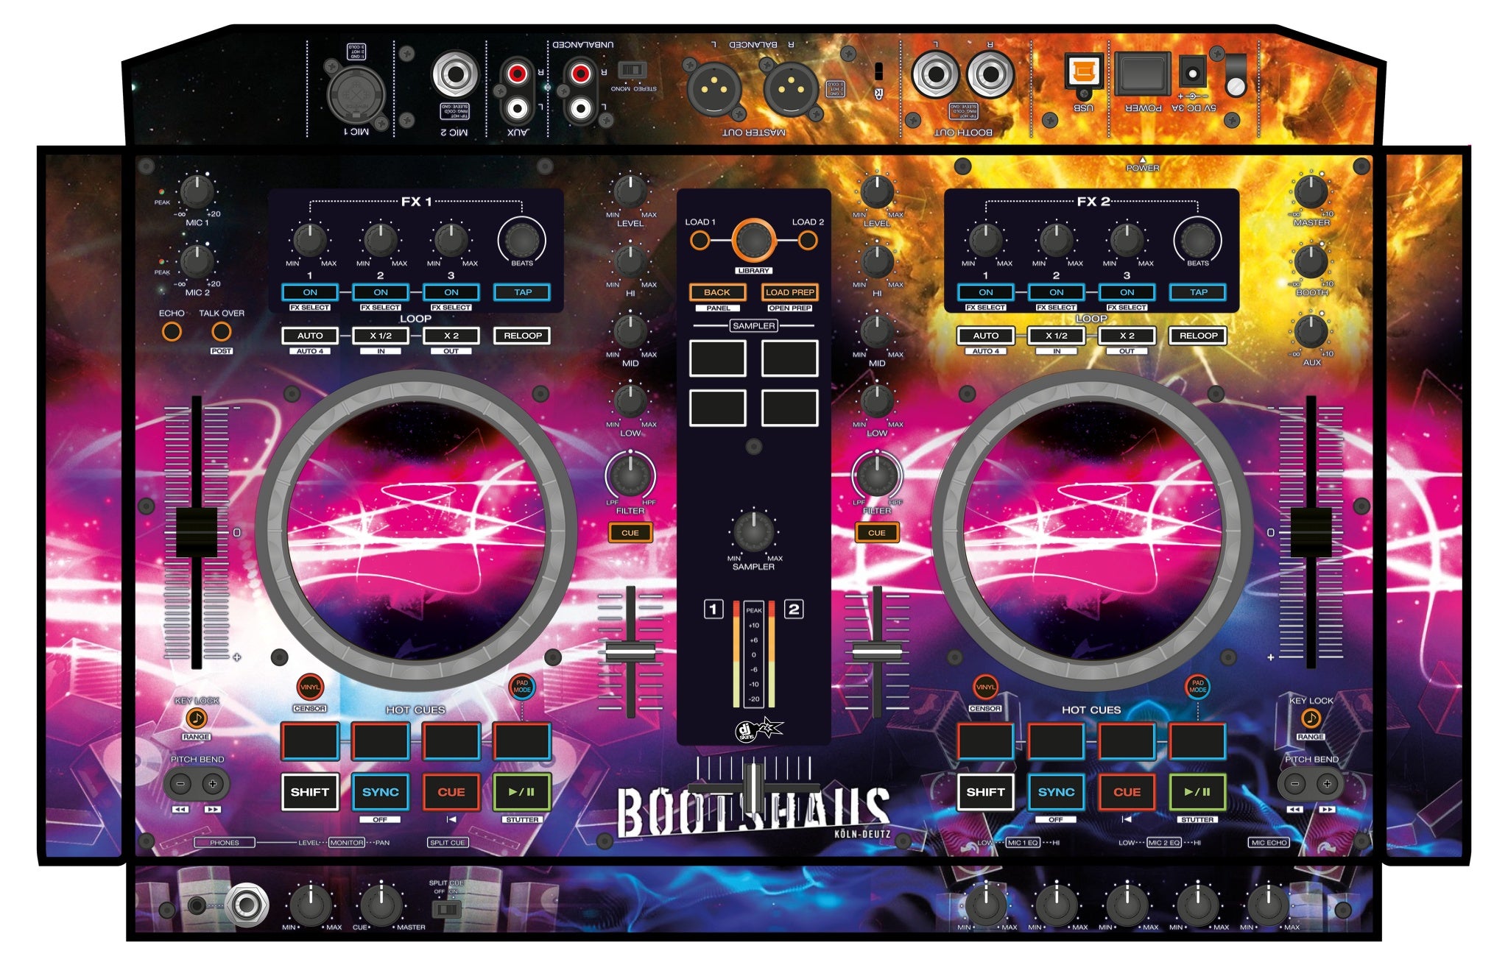The image size is (1508, 965).
Task: Click the front-panel headphone jack
Action: coord(247,905)
